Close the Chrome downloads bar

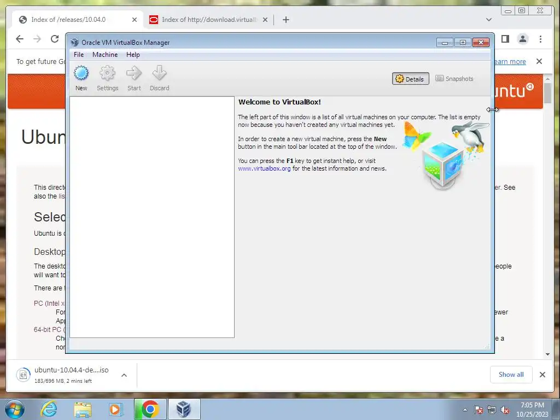[542, 375]
